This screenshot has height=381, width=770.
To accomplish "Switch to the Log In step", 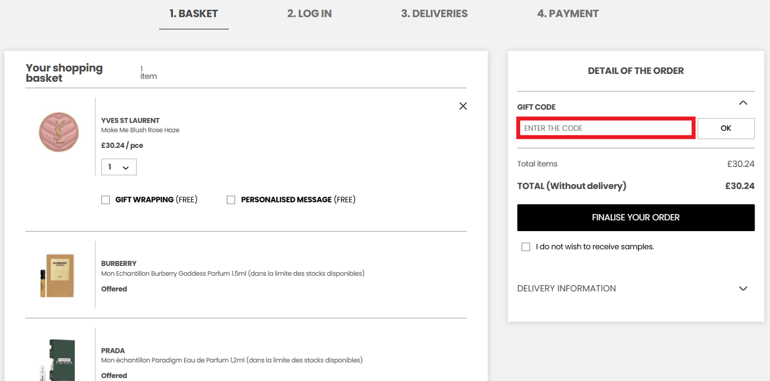I will click(x=309, y=14).
